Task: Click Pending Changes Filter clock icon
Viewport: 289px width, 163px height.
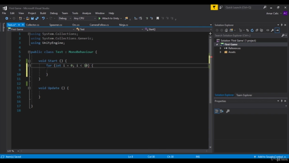Action: 240,30
